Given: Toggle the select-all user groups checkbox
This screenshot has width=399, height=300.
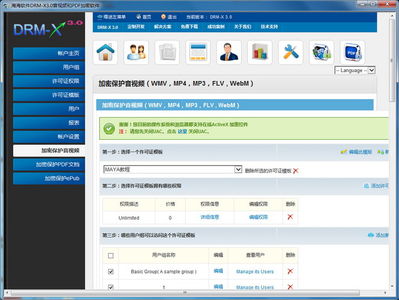Looking at the screenshot, I should pyautogui.click(x=111, y=256).
